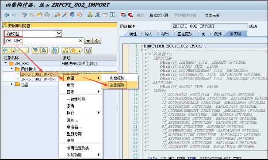
Task: Open 附加功能 submenu in the context menu
Action: coord(80,155)
